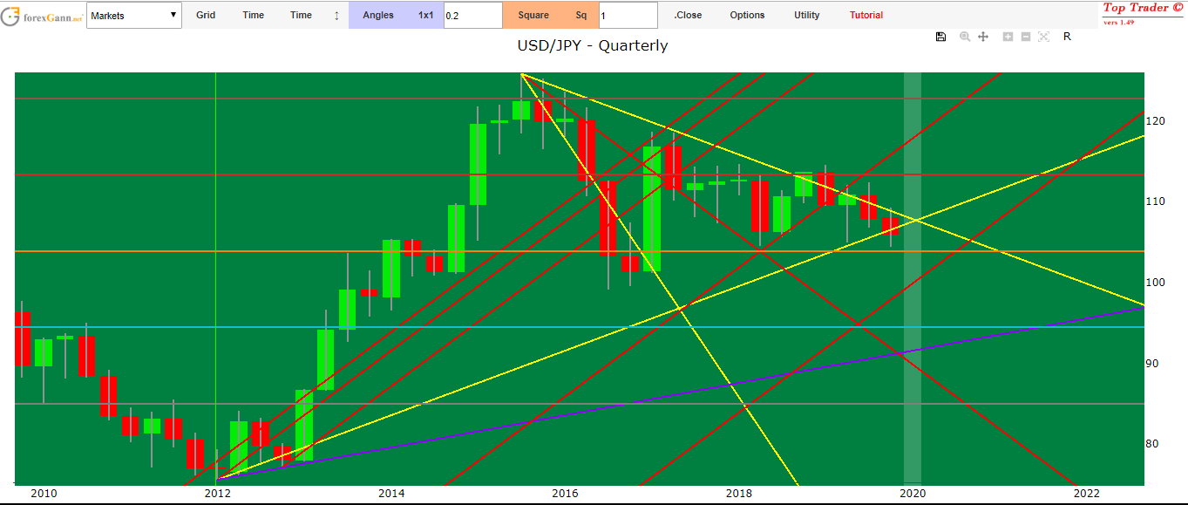This screenshot has width=1188, height=505.
Task: Open the Square menu
Action: [533, 16]
